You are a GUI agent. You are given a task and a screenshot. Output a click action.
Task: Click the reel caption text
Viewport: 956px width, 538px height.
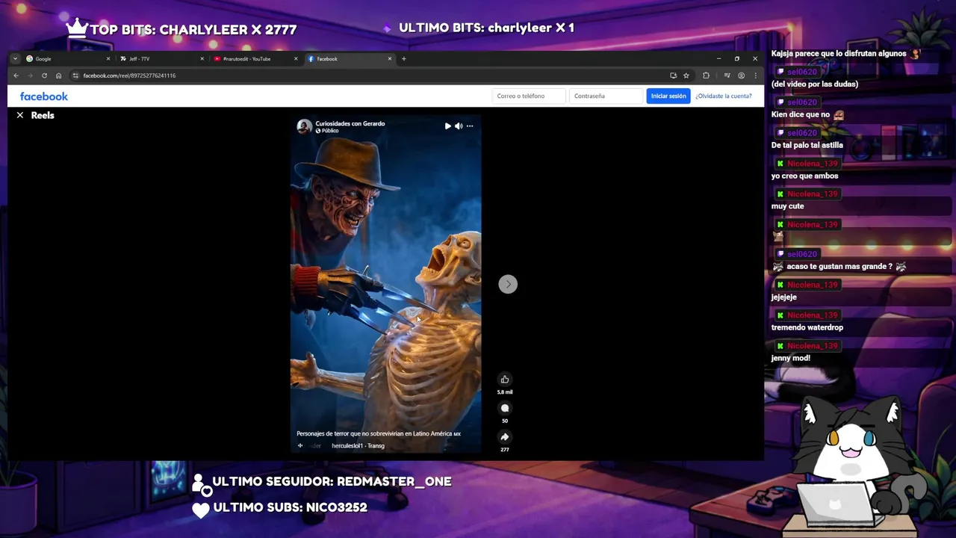click(x=379, y=433)
